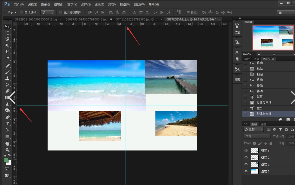Open the layer filter 类型 dropdown
This screenshot has height=185, width=295.
[254, 129]
